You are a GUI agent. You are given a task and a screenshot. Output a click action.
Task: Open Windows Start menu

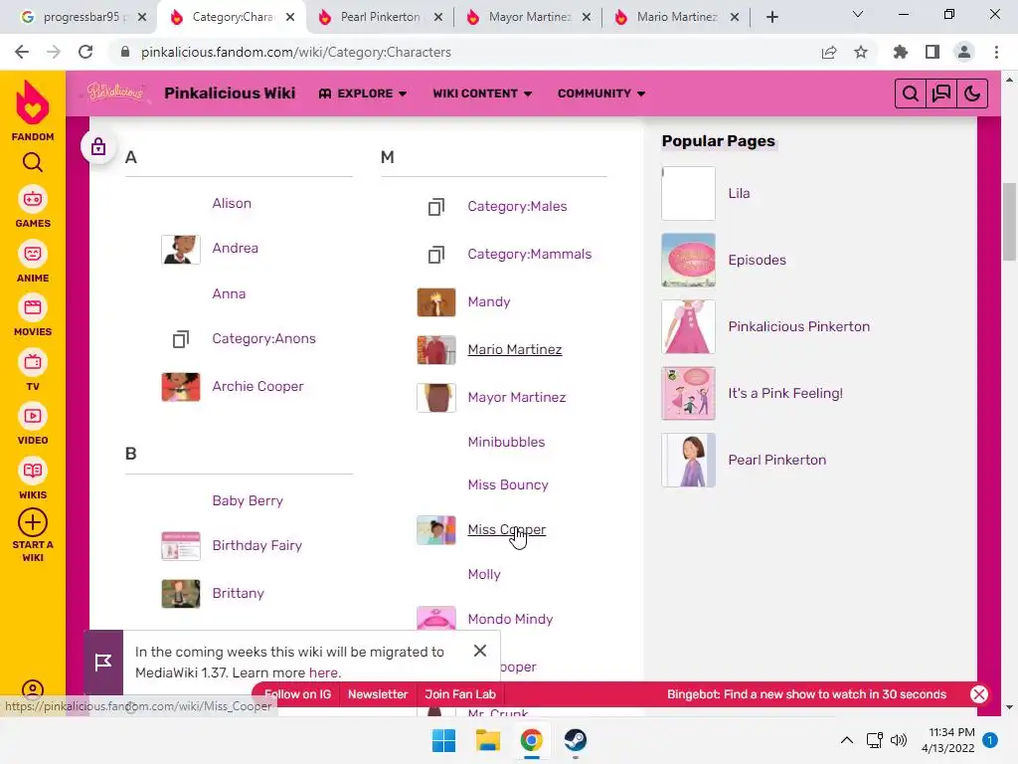click(x=444, y=740)
